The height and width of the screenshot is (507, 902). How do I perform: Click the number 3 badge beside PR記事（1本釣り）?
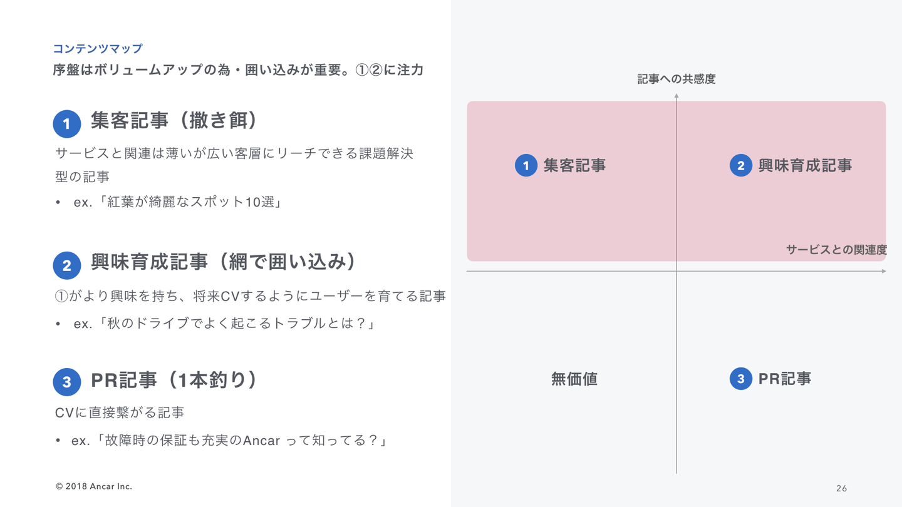tap(67, 382)
